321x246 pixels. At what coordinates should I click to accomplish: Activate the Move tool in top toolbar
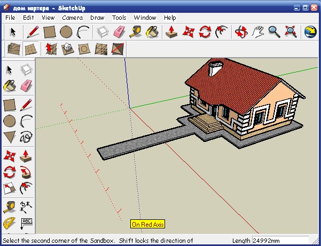pyautogui.click(x=189, y=32)
